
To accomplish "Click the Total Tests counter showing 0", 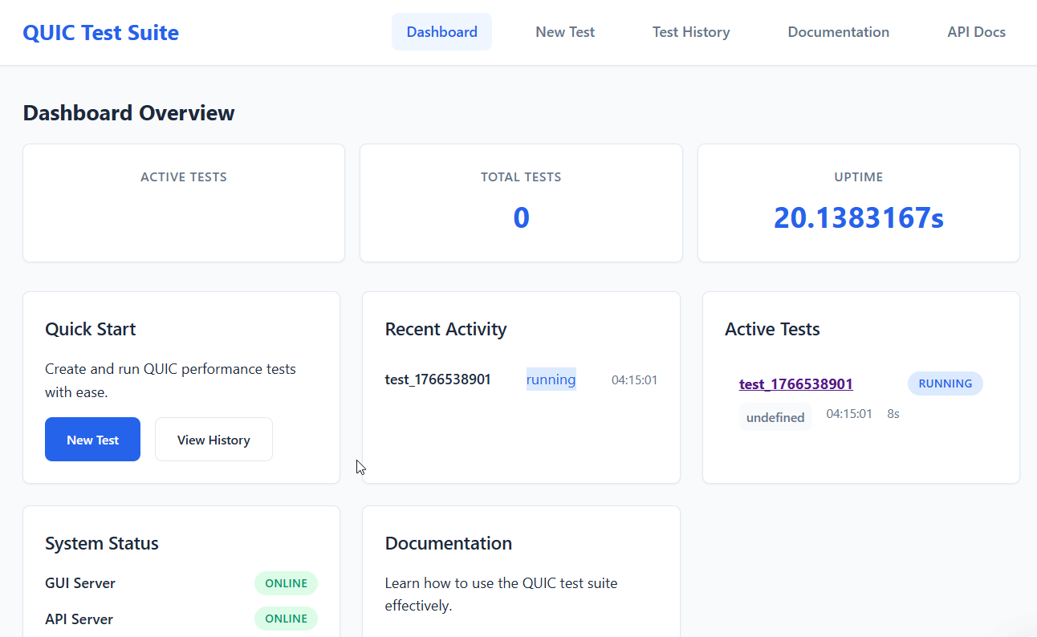I will [x=520, y=217].
